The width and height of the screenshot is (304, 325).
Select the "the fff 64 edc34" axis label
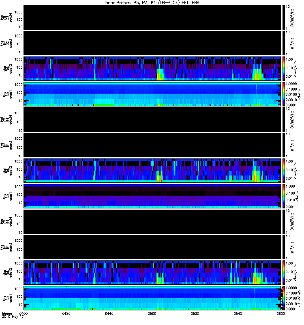tap(6, 222)
